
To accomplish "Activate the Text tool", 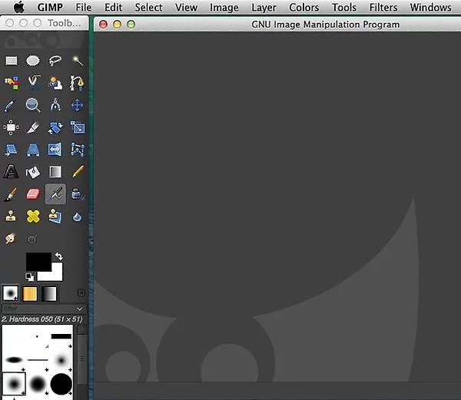I will tap(11, 172).
